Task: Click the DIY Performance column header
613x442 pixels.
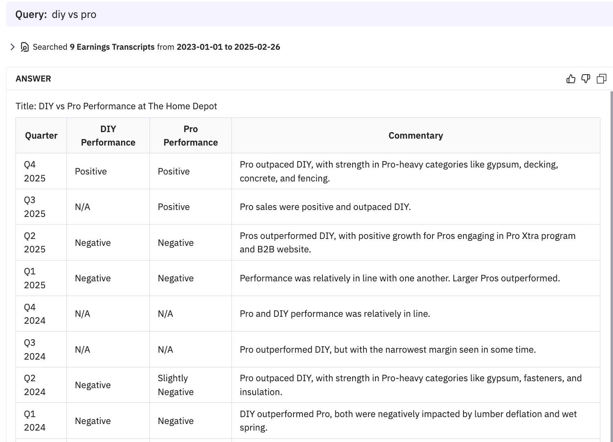Action: [108, 135]
